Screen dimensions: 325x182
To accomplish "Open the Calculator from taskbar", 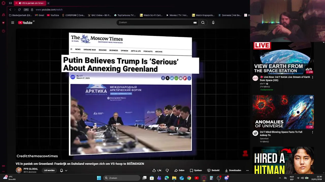I will (211, 178).
